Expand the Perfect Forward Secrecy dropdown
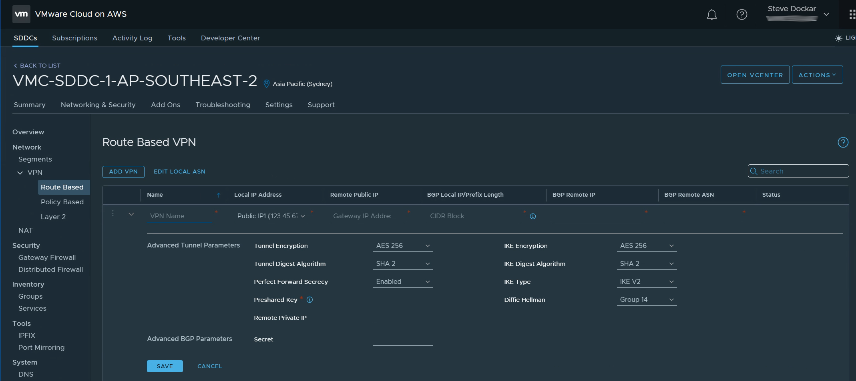The width and height of the screenshot is (856, 381). [403, 282]
